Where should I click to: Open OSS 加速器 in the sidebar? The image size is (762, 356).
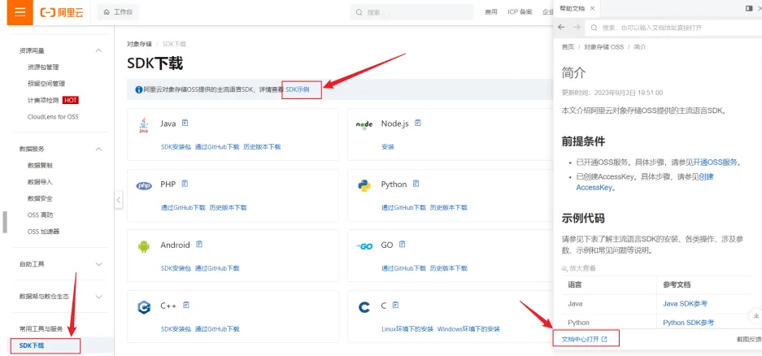click(x=43, y=231)
